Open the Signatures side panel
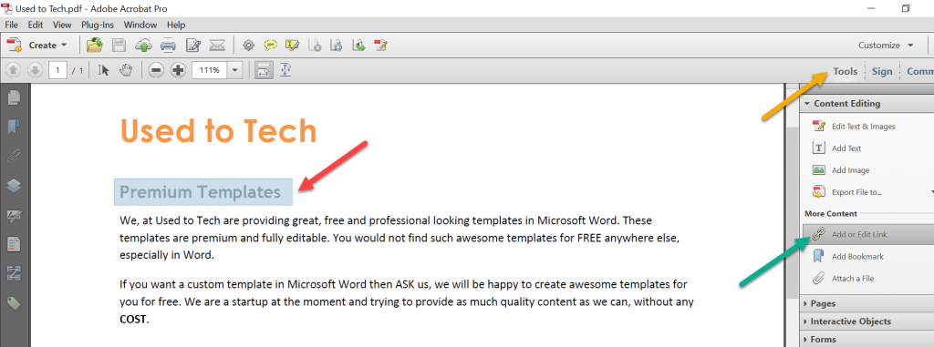The image size is (934, 347). [x=14, y=216]
